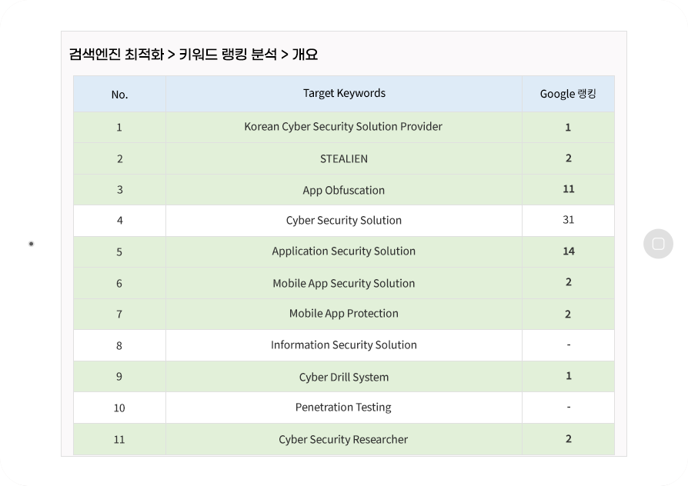Click the "Target Keywords" column header
This screenshot has width=688, height=486.
click(344, 93)
